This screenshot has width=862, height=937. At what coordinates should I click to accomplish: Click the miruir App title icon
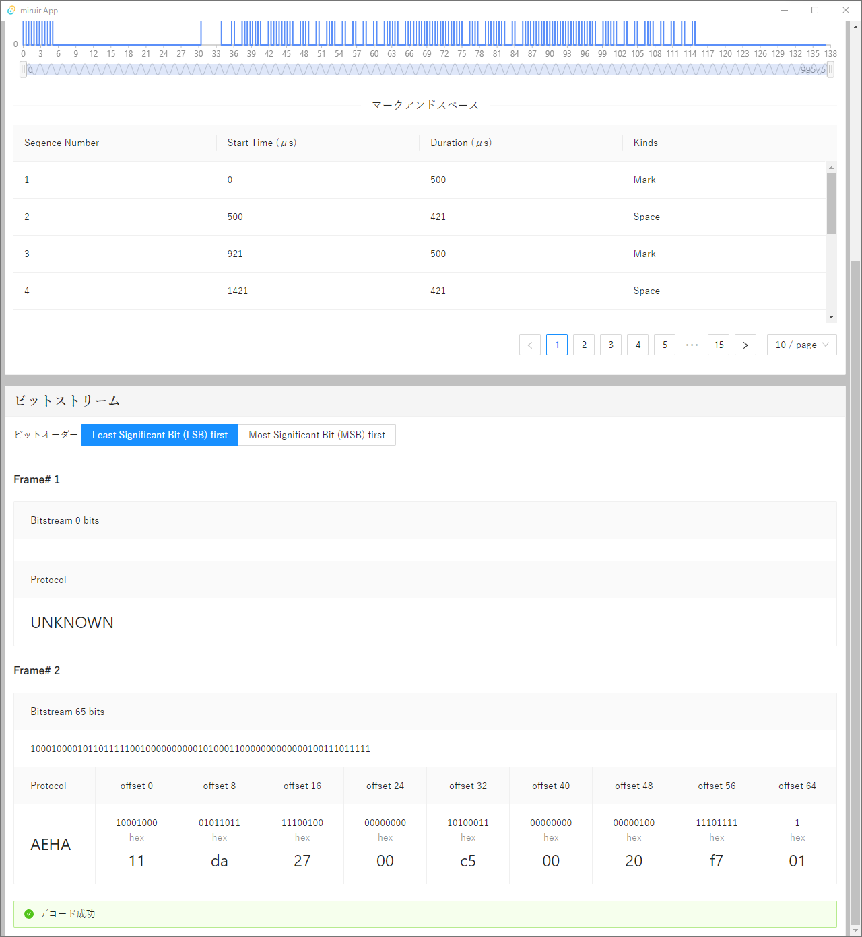click(11, 10)
